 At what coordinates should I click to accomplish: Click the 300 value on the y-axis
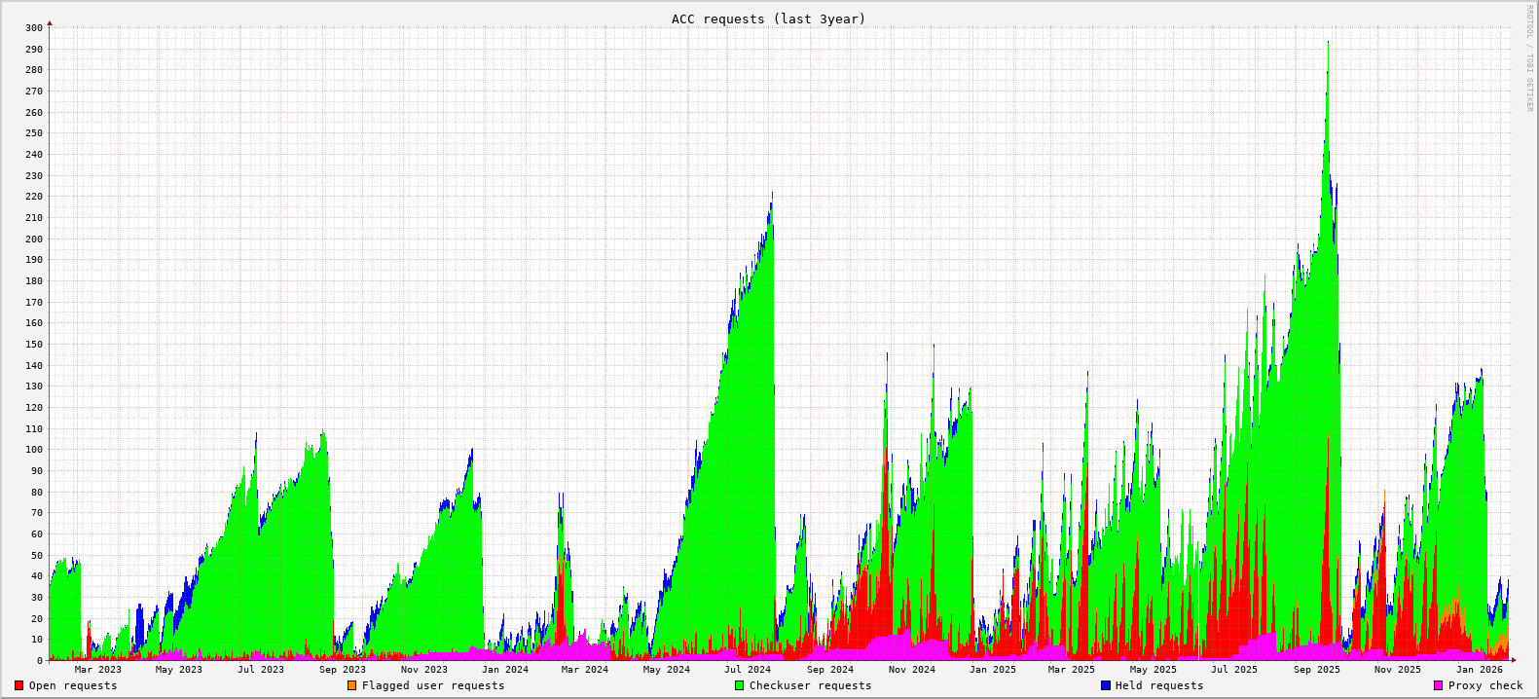click(34, 28)
